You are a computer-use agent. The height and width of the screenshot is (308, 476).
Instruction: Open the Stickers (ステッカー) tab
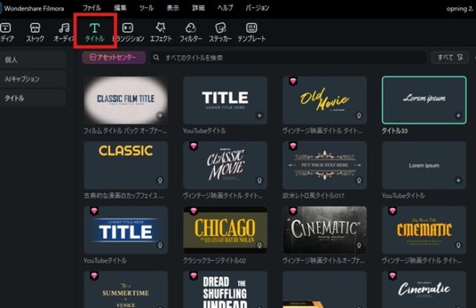pyautogui.click(x=220, y=31)
